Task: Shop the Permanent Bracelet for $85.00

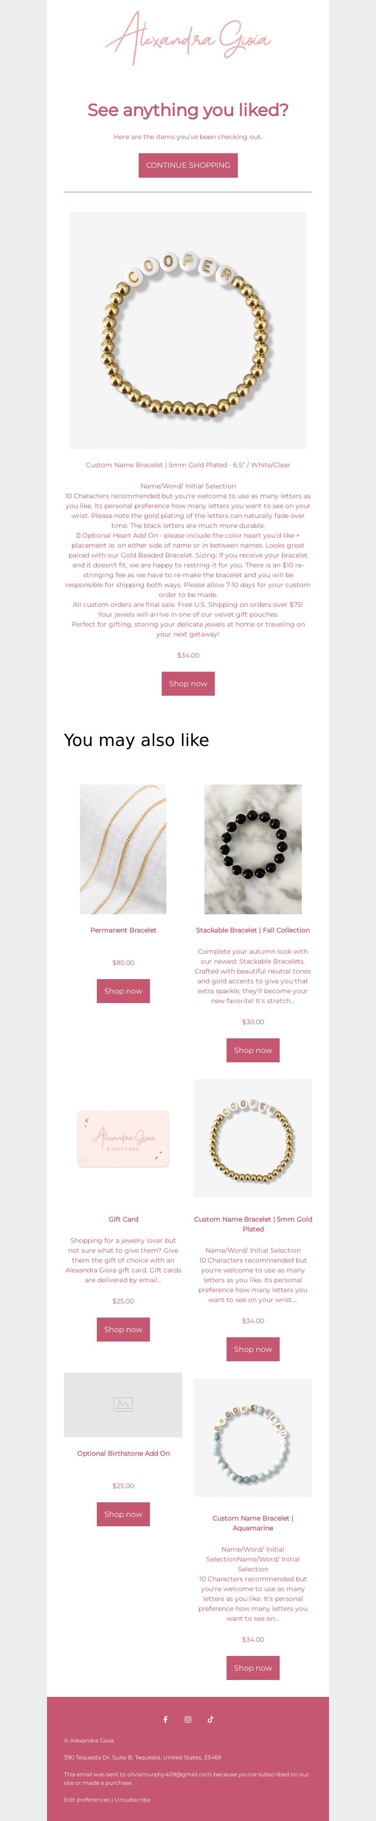Action: click(123, 991)
